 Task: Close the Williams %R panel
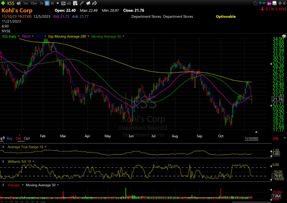click(x=3, y=162)
